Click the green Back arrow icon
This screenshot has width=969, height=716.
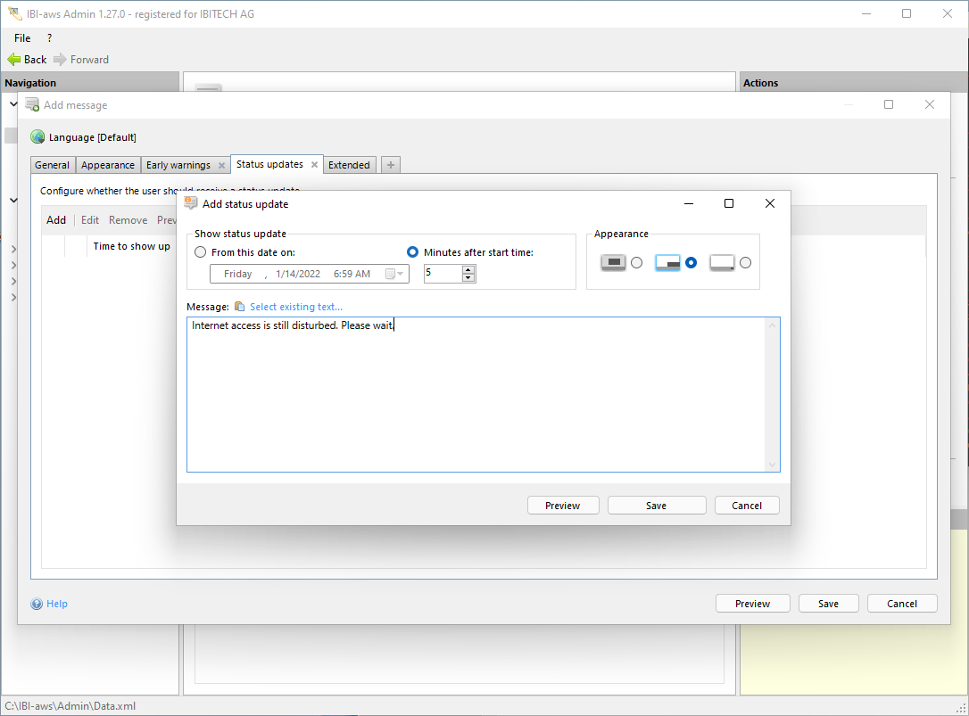tap(13, 60)
